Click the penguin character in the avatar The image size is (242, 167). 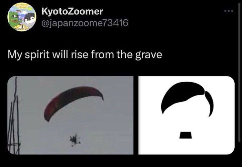(x=30, y=18)
